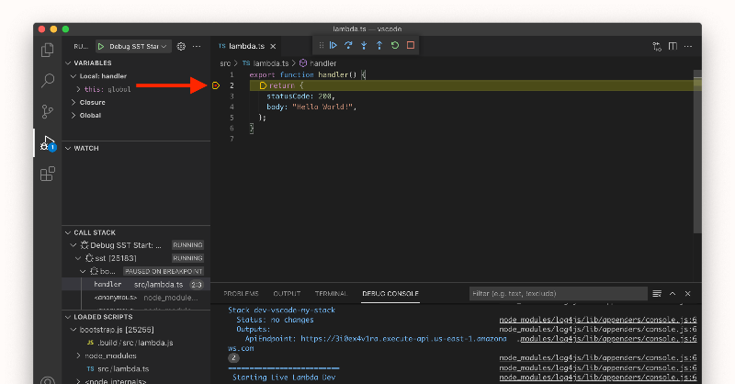The image size is (735, 384).
Task: Open launch.json via the gear icon
Action: (181, 47)
